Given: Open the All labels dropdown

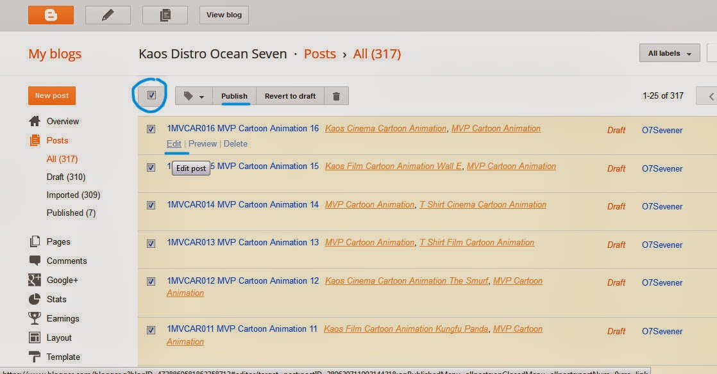Looking at the screenshot, I should (669, 53).
